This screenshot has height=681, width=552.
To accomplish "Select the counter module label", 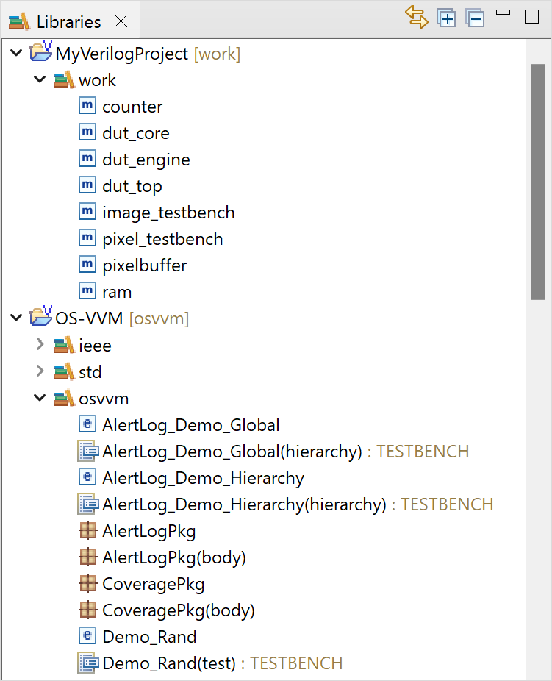I will click(x=132, y=107).
